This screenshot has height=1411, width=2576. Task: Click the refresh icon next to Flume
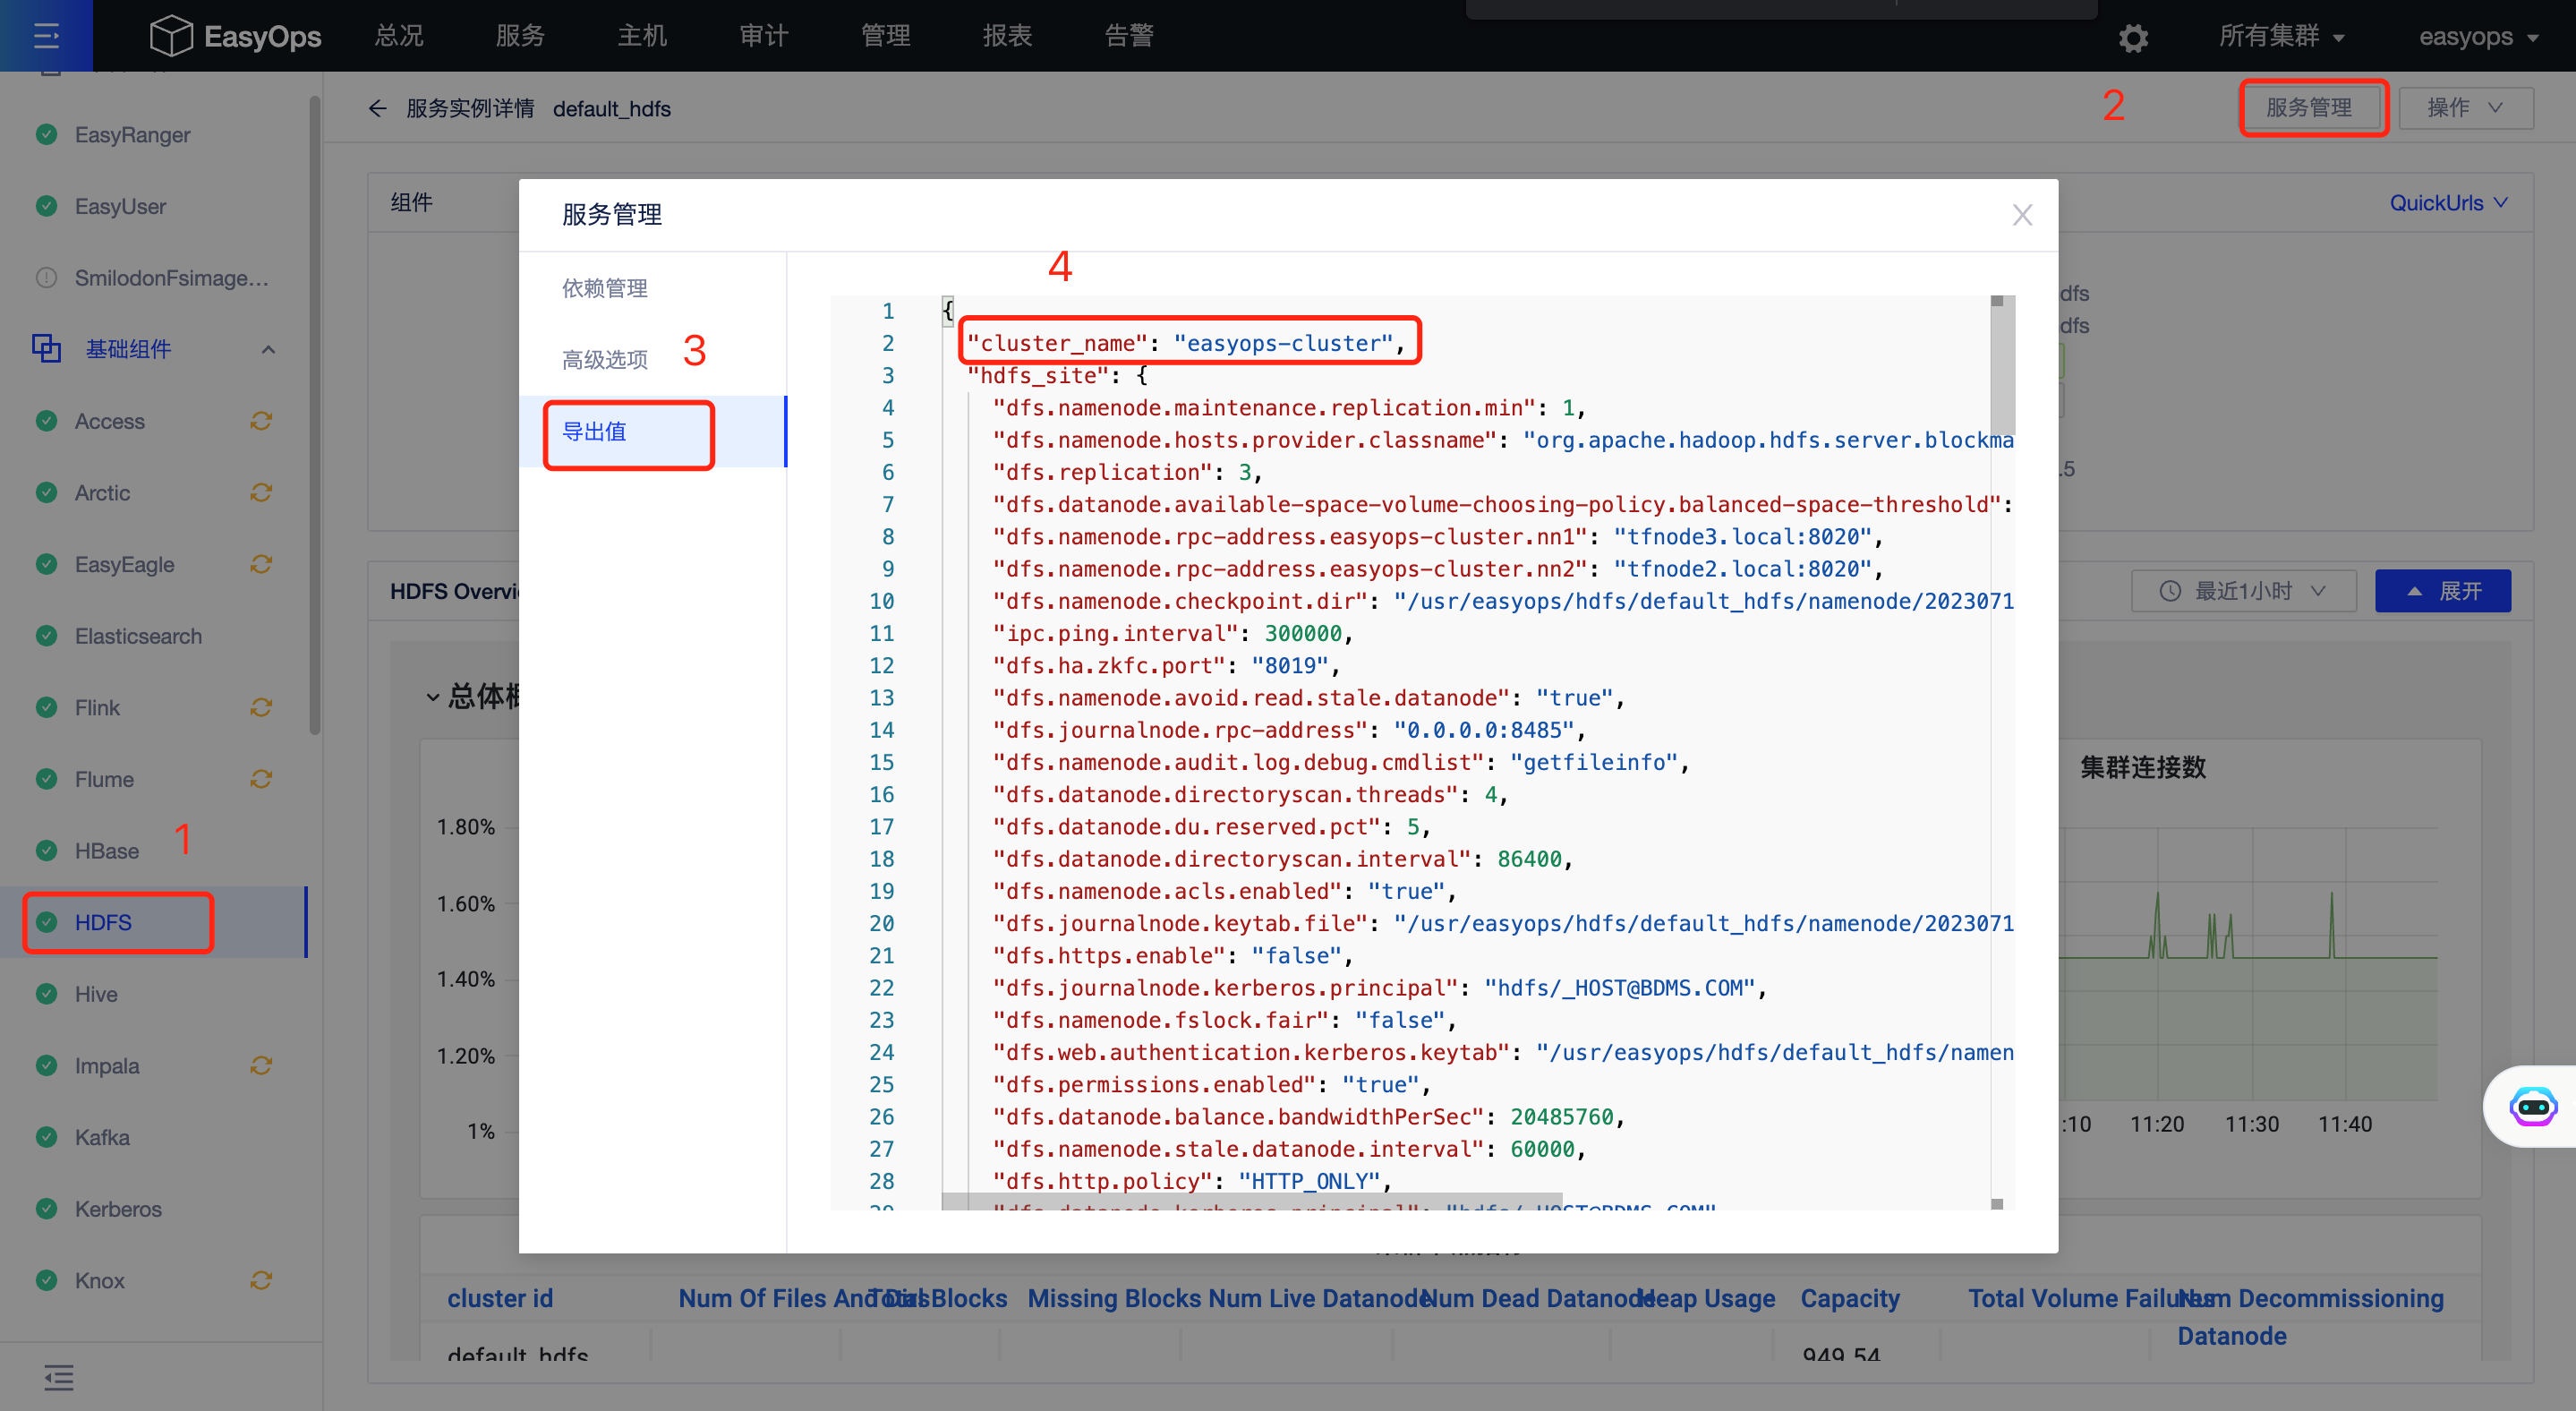(x=261, y=779)
